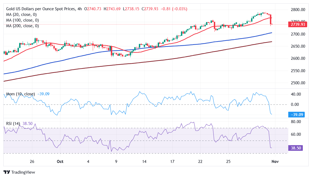Click the TradingView logo
The height and width of the screenshot is (178, 312).
pyautogui.click(x=19, y=172)
